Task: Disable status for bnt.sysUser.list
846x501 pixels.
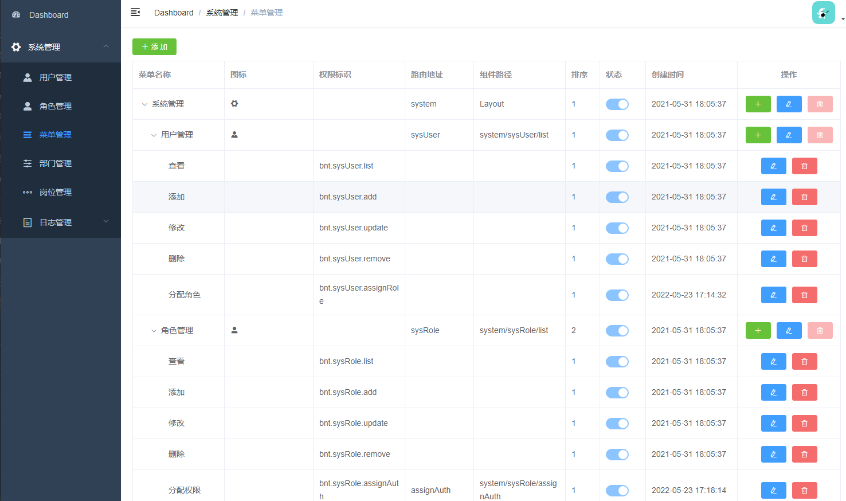Action: point(617,166)
